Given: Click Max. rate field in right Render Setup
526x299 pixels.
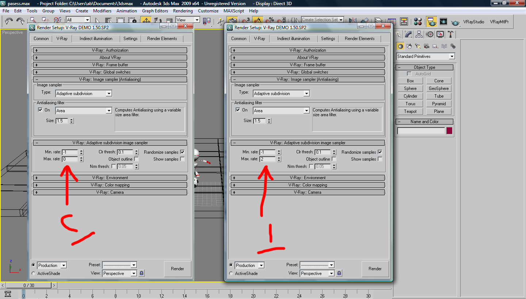Looking at the screenshot, I should (x=267, y=159).
